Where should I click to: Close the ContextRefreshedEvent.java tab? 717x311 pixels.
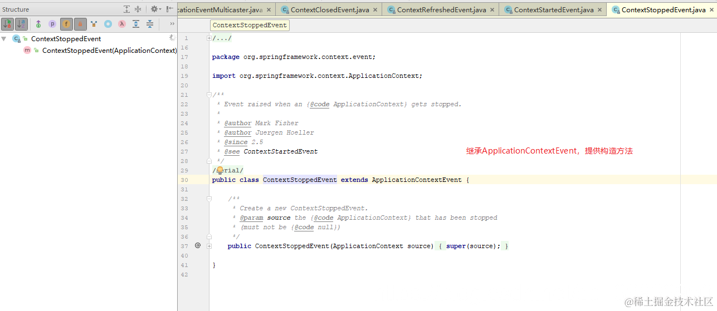(x=491, y=10)
